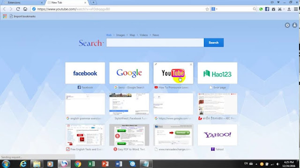Open the english grammar exercises thumbnail
300x168 pixels.
point(85,104)
